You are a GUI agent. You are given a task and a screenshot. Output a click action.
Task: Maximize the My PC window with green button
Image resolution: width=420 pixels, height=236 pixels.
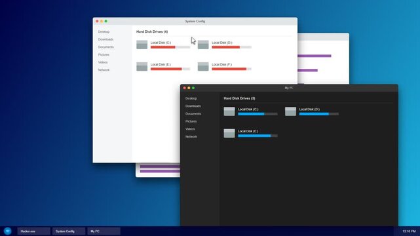click(193, 88)
